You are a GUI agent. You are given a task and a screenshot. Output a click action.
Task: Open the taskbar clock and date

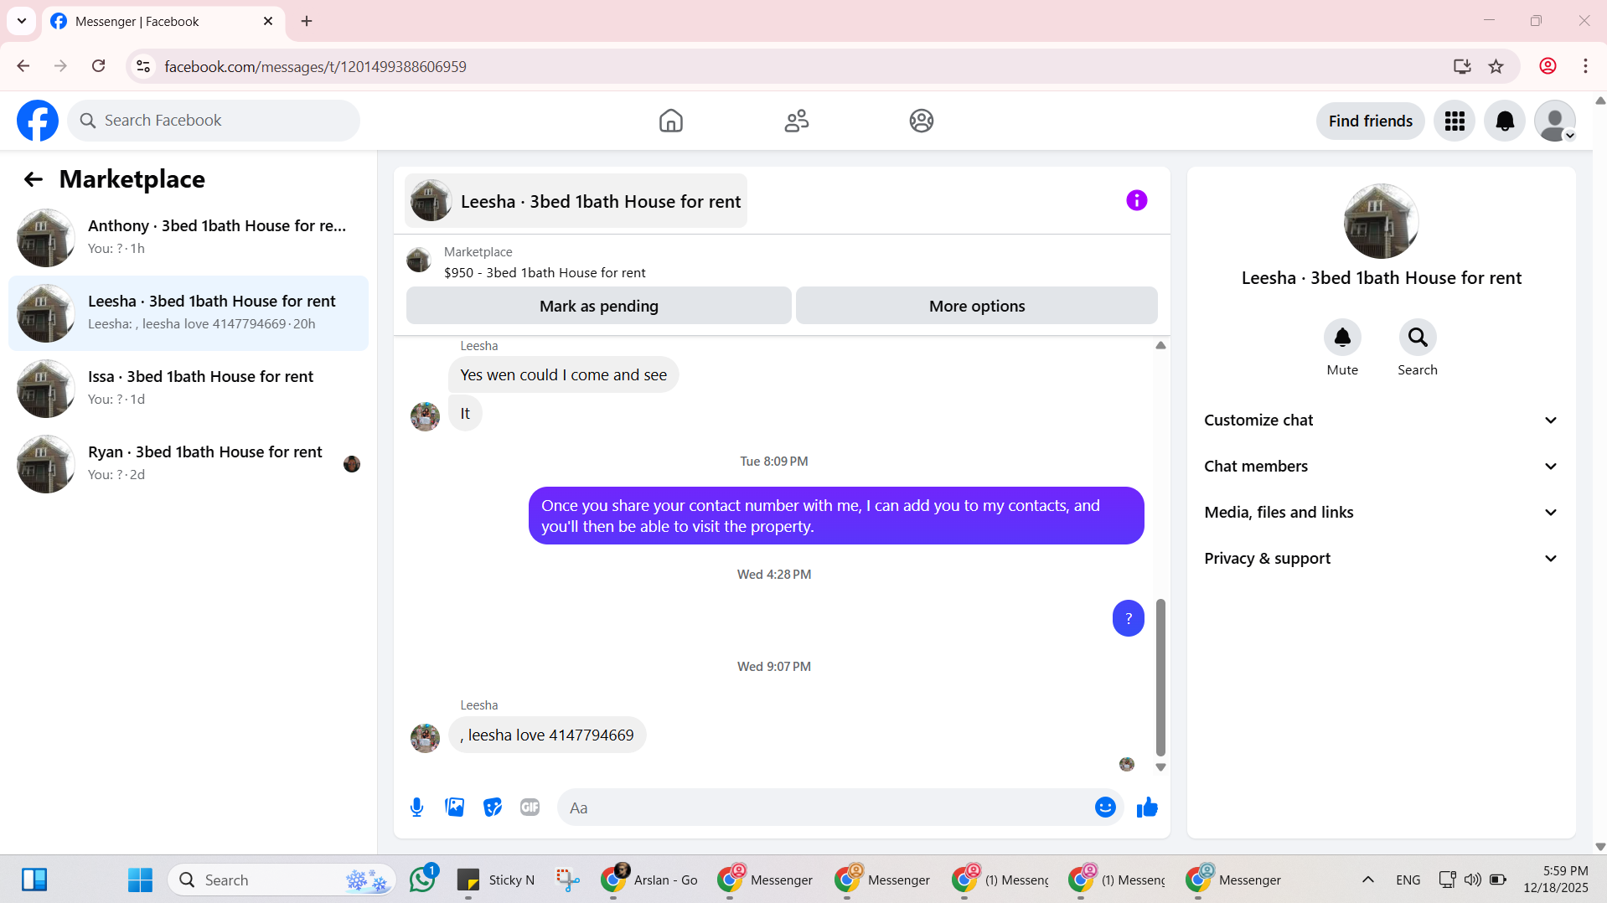[1556, 880]
